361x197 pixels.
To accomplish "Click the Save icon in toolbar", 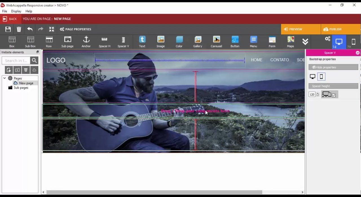I will click(8, 29).
